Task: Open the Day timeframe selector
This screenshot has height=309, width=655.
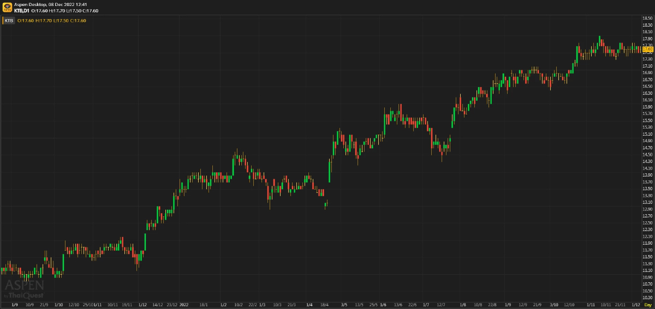Action: click(x=647, y=305)
